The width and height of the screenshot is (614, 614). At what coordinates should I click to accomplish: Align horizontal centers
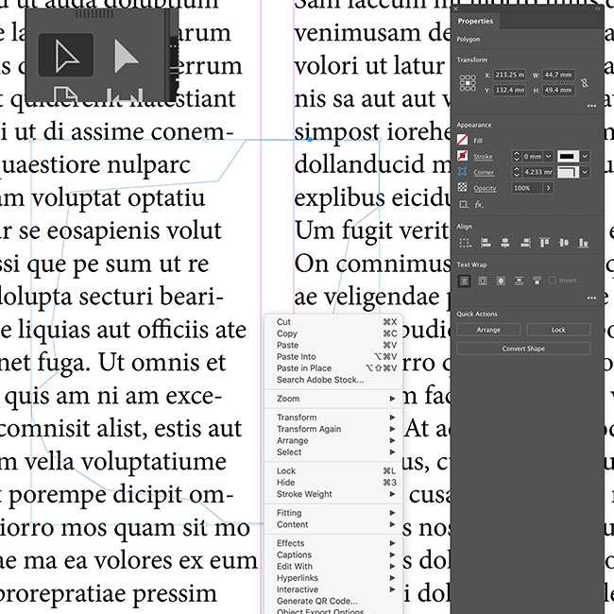(x=505, y=243)
